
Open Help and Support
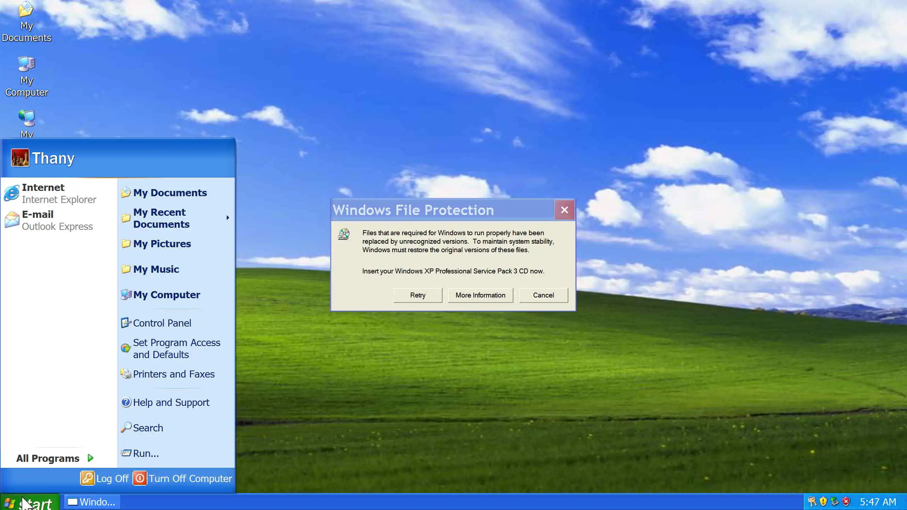171,402
